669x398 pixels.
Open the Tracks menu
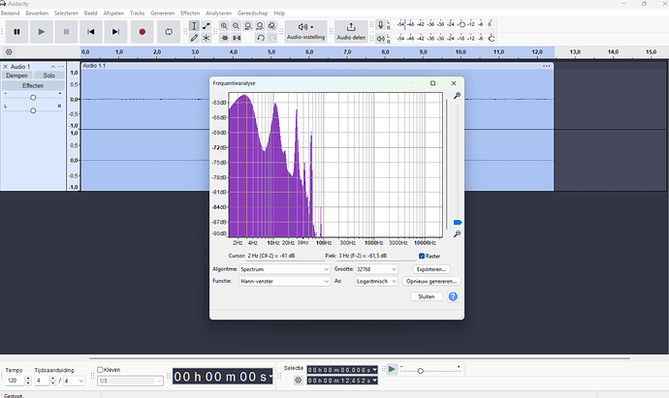tap(137, 14)
